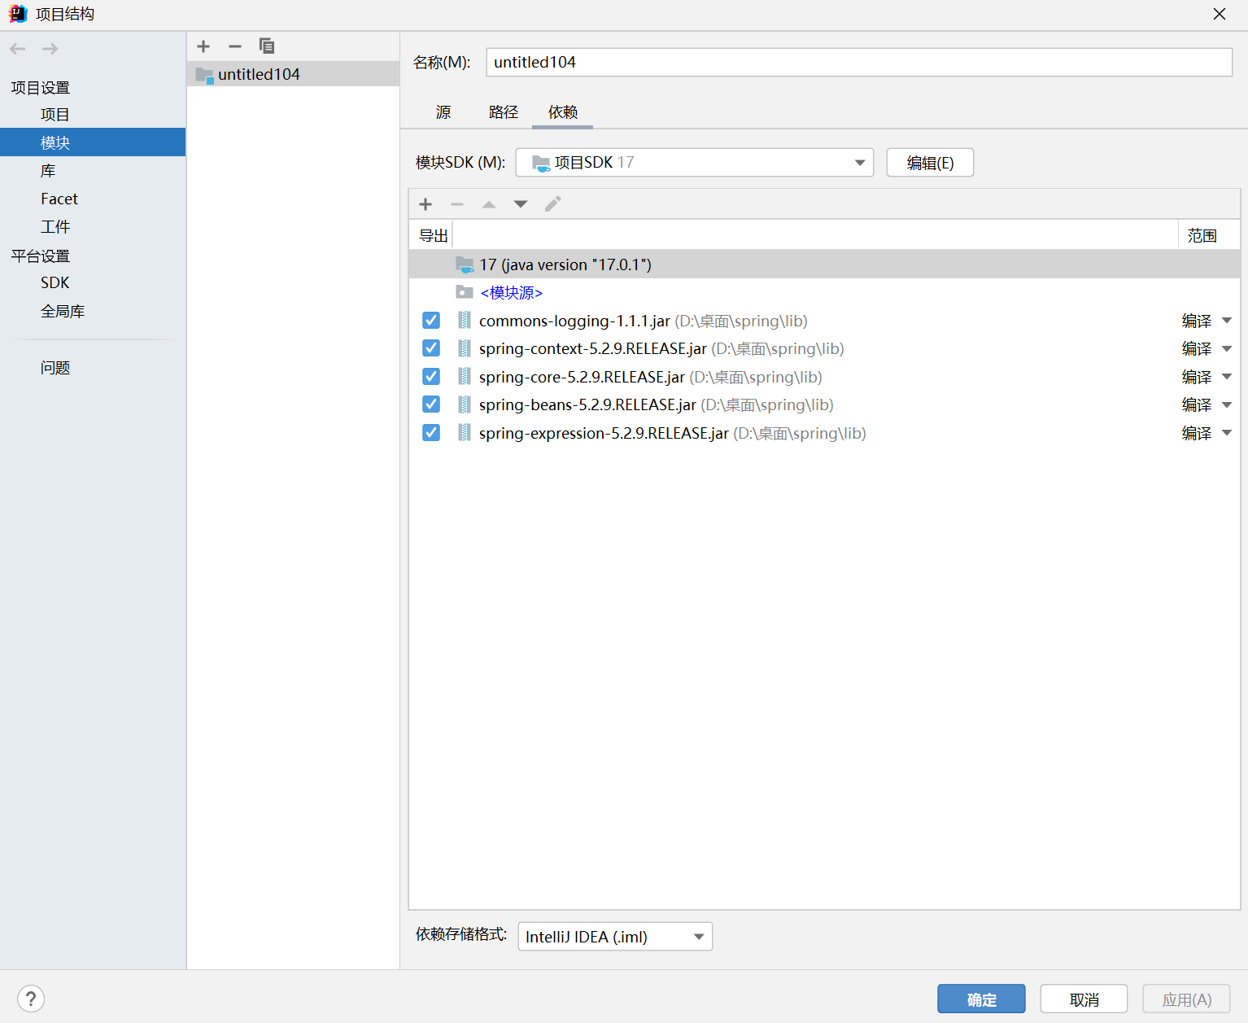
Task: Open help question mark button
Action: click(31, 999)
